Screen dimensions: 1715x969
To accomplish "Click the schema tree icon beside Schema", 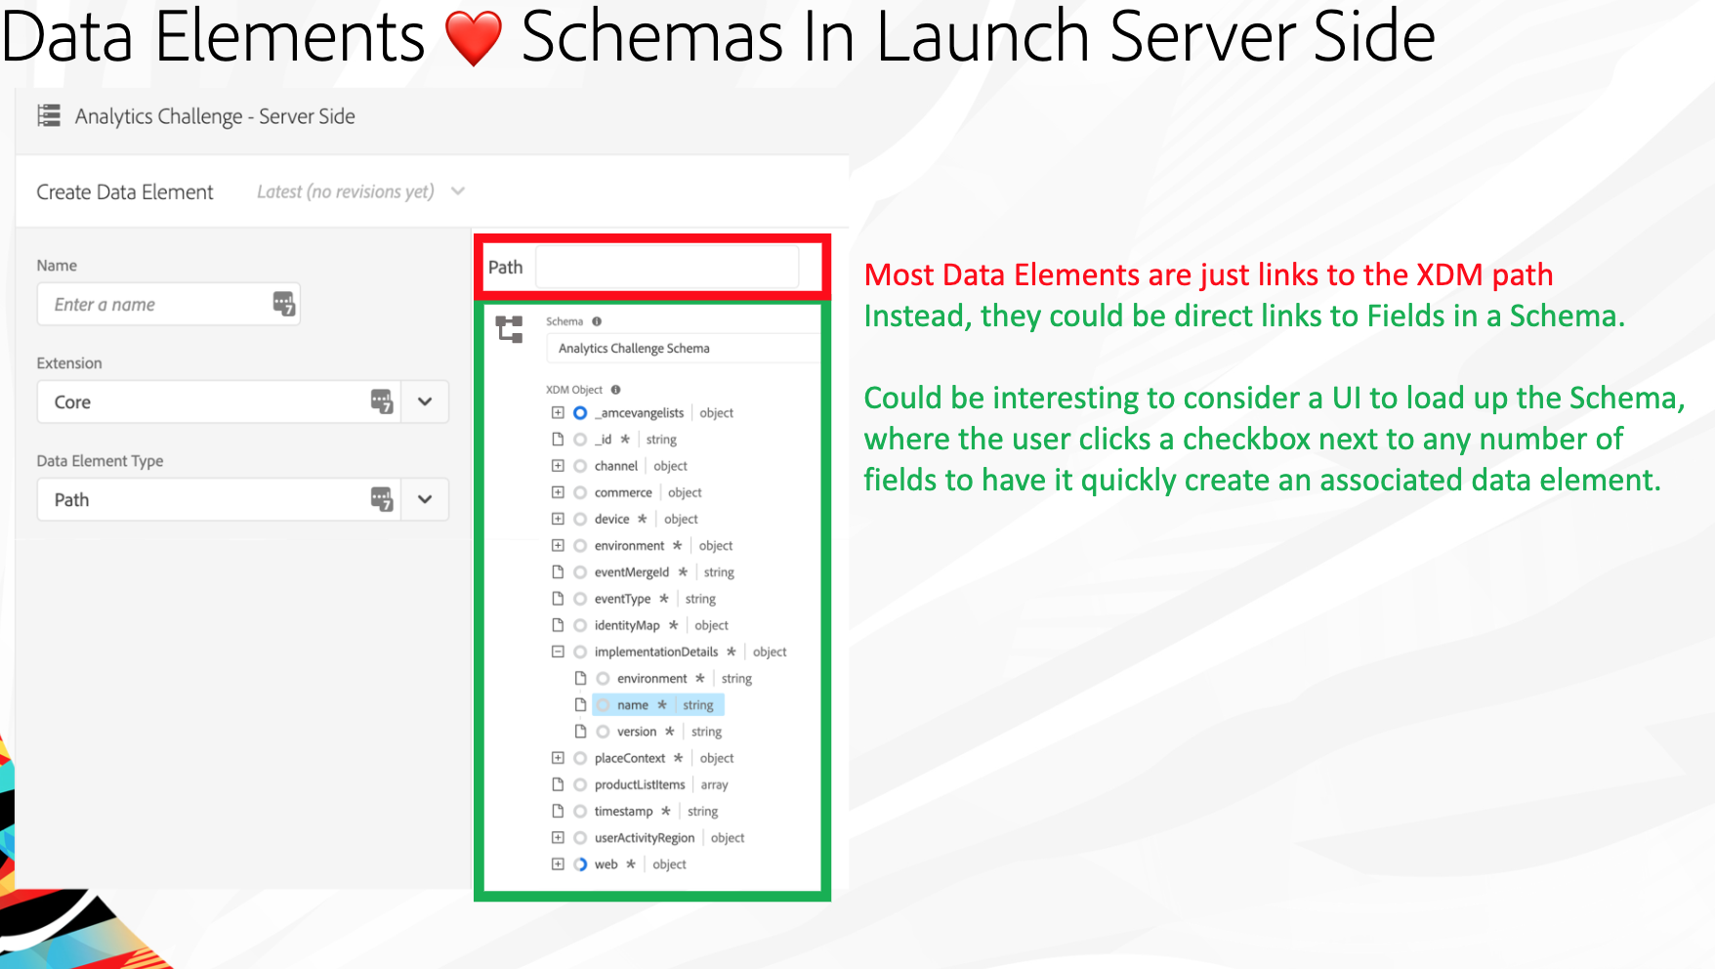I will 510,329.
